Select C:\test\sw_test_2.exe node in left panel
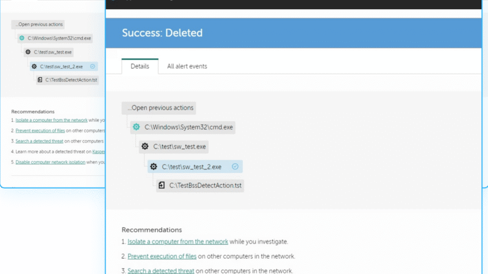Image resolution: width=488 pixels, height=274 pixels. [x=64, y=66]
